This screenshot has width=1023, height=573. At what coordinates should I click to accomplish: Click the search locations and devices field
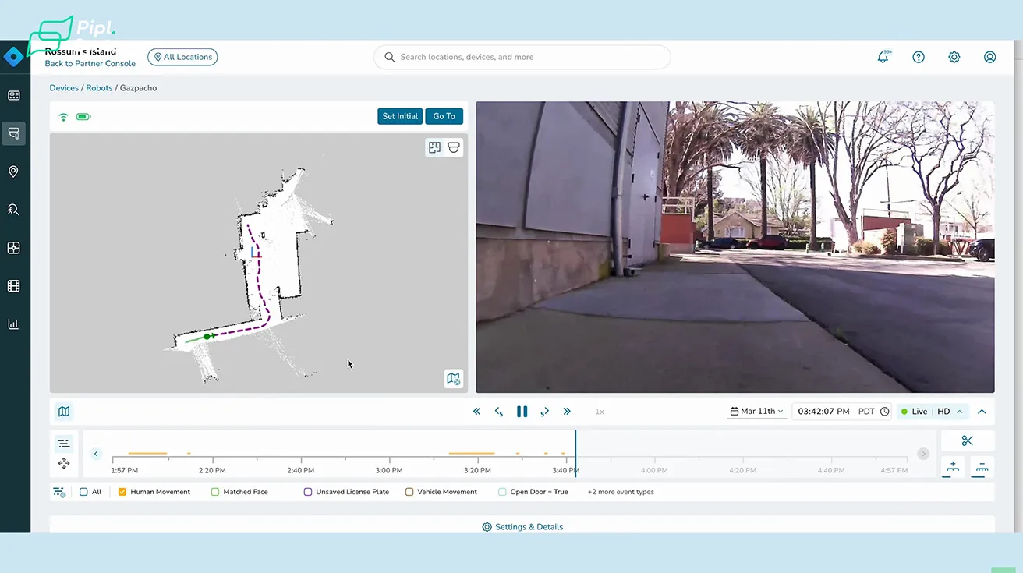click(x=522, y=57)
